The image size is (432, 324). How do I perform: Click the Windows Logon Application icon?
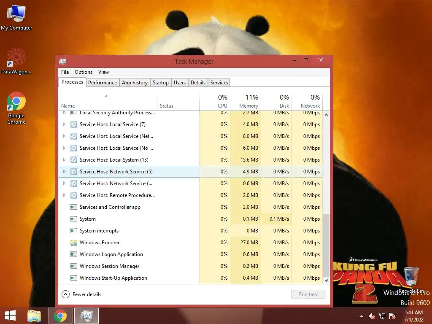[x=73, y=254]
